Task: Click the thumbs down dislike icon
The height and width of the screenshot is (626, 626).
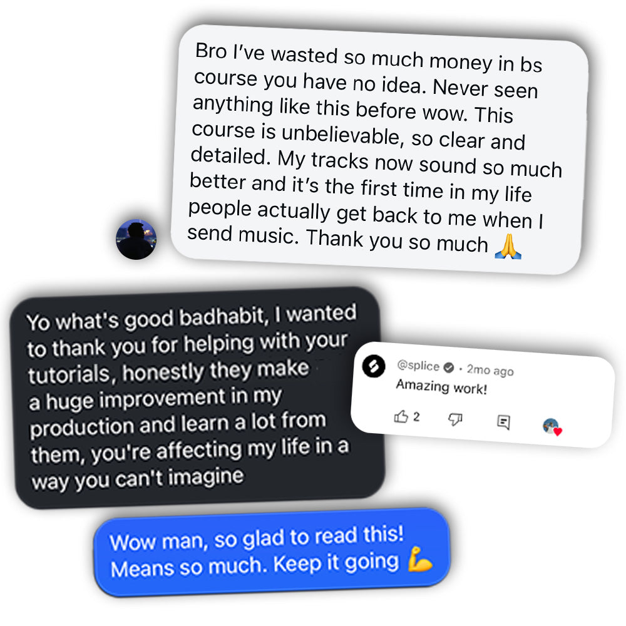Action: (x=455, y=419)
